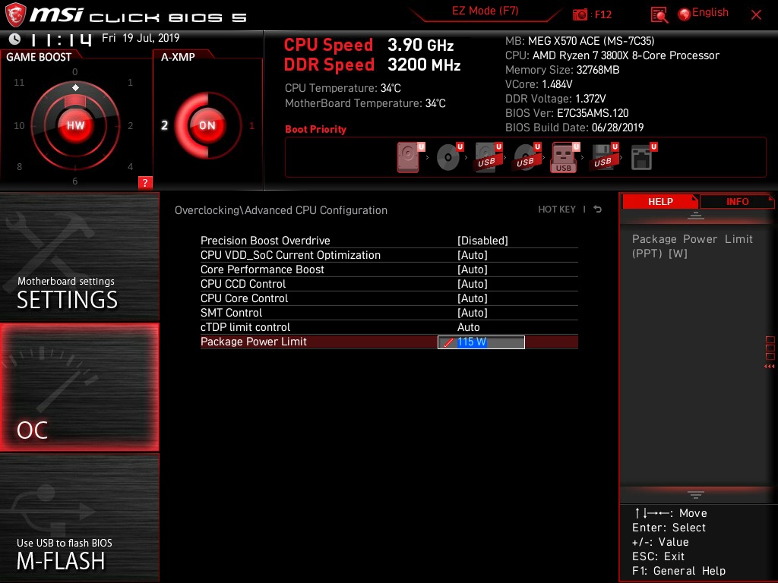Select the USB optical drive boot icon
This screenshot has width=778, height=583.
click(526, 157)
